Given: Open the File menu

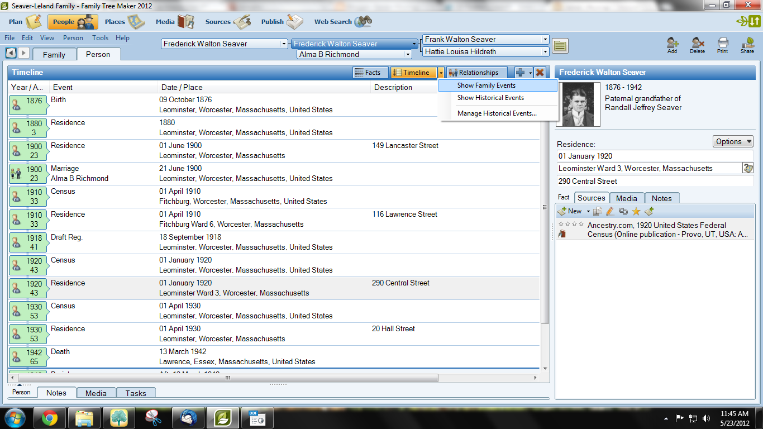Looking at the screenshot, I should 9,38.
